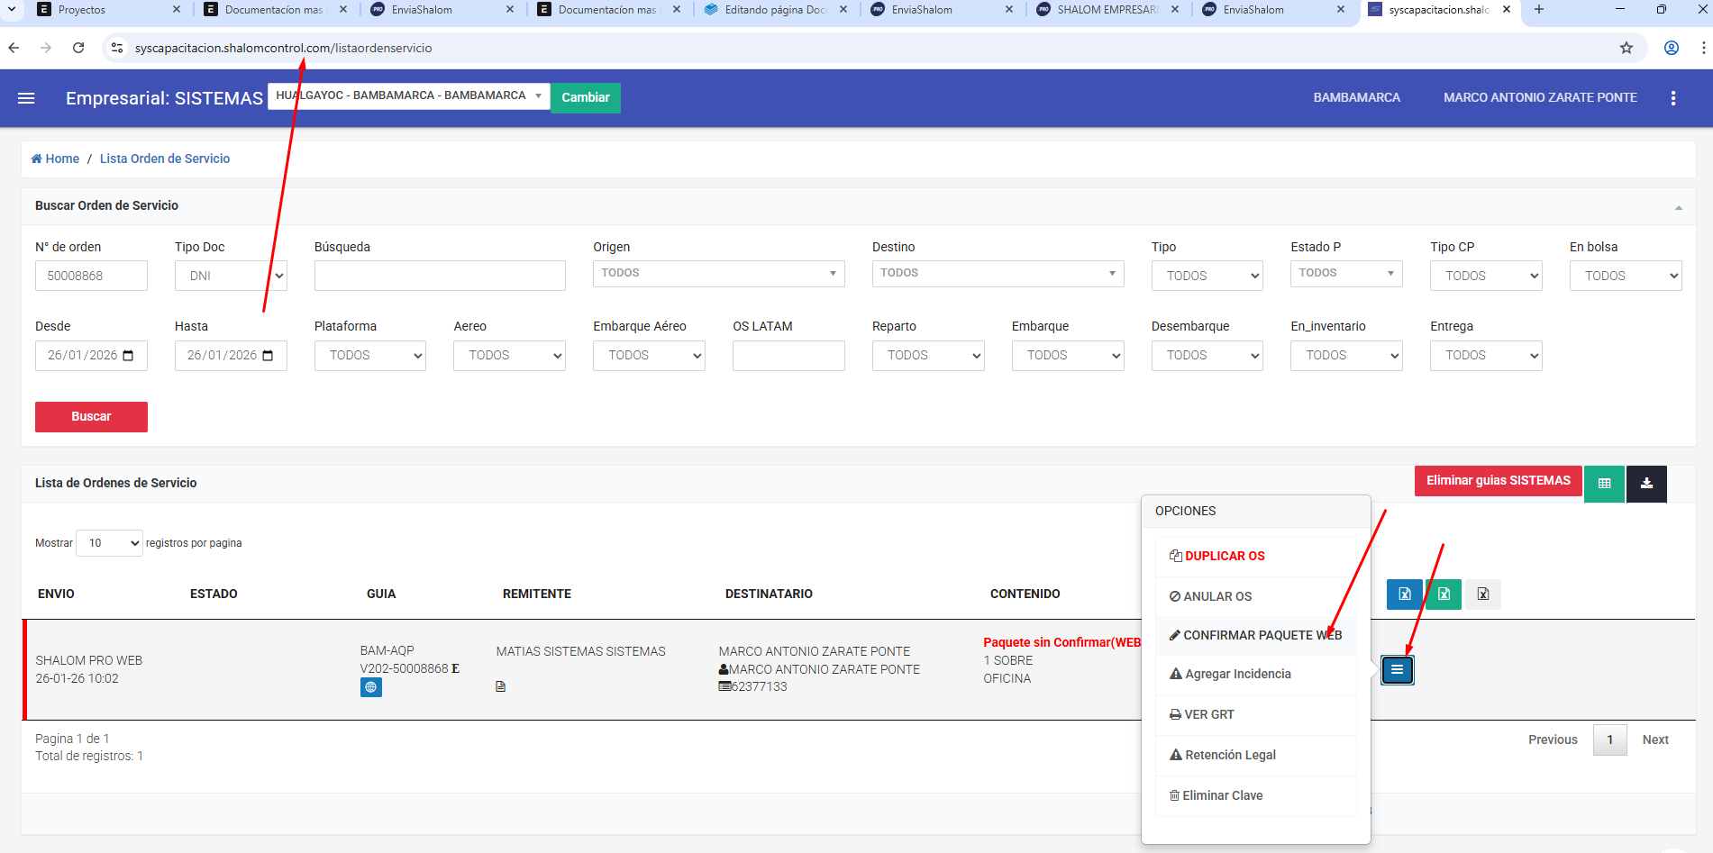Click the dark download icon button
Image resolution: width=1713 pixels, height=853 pixels.
pyautogui.click(x=1646, y=484)
